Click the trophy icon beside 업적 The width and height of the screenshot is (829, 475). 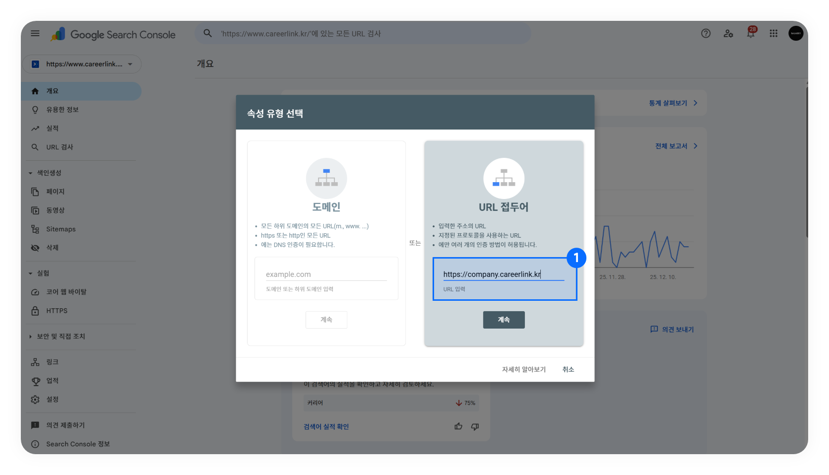[36, 381]
